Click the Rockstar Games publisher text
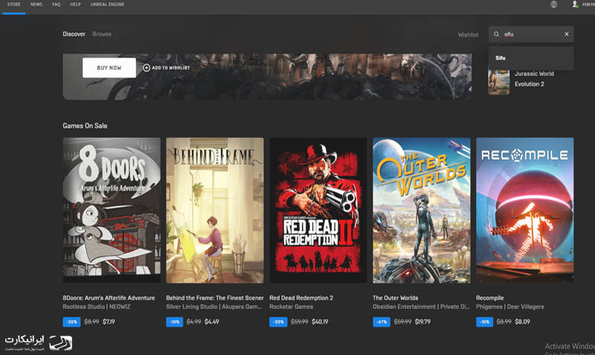This screenshot has width=595, height=355. click(292, 307)
